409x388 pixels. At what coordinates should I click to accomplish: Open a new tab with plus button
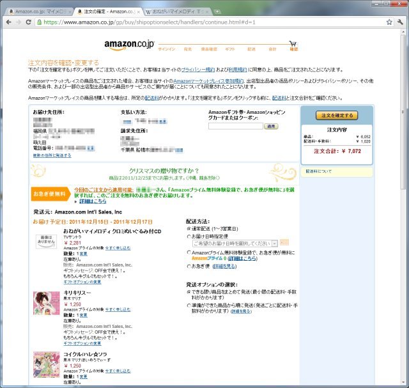click(x=217, y=12)
